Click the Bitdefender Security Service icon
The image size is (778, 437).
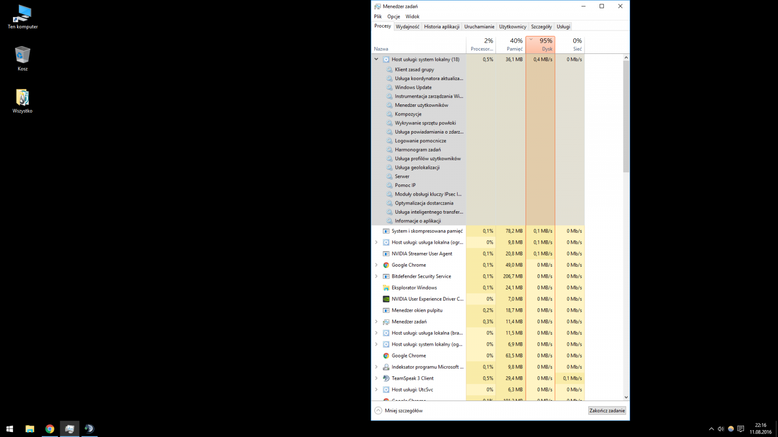click(x=386, y=276)
